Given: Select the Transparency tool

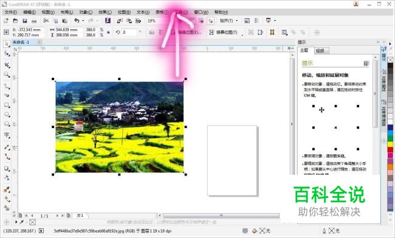Looking at the screenshot, I should [x=7, y=178].
